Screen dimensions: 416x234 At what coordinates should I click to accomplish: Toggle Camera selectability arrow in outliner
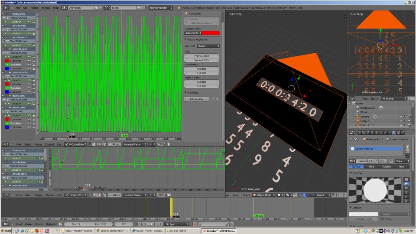tap(405, 117)
